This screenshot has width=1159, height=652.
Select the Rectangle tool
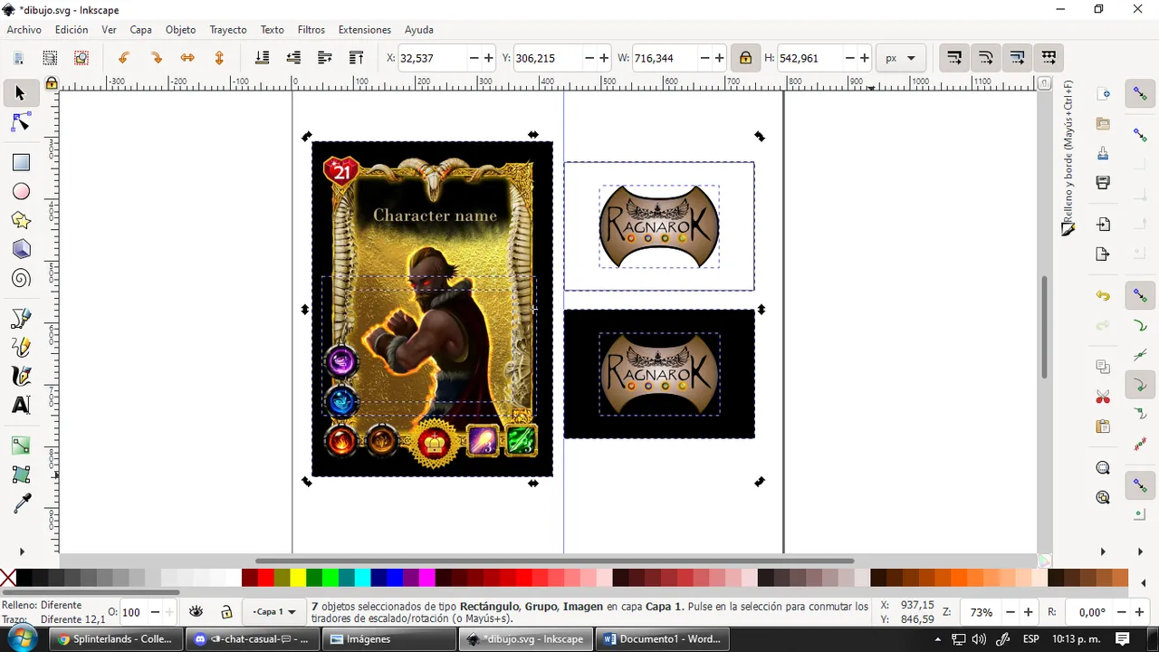tap(21, 162)
